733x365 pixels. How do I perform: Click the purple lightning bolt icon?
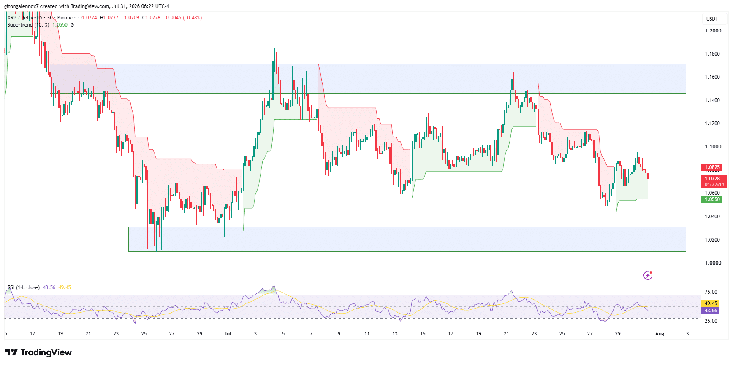[648, 275]
